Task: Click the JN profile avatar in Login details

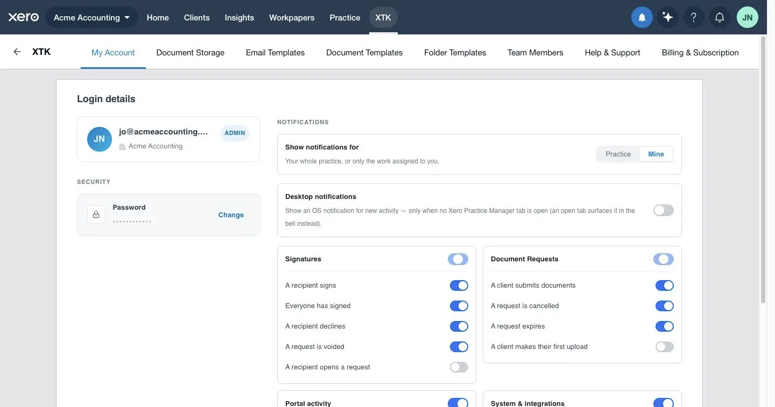Action: point(100,139)
